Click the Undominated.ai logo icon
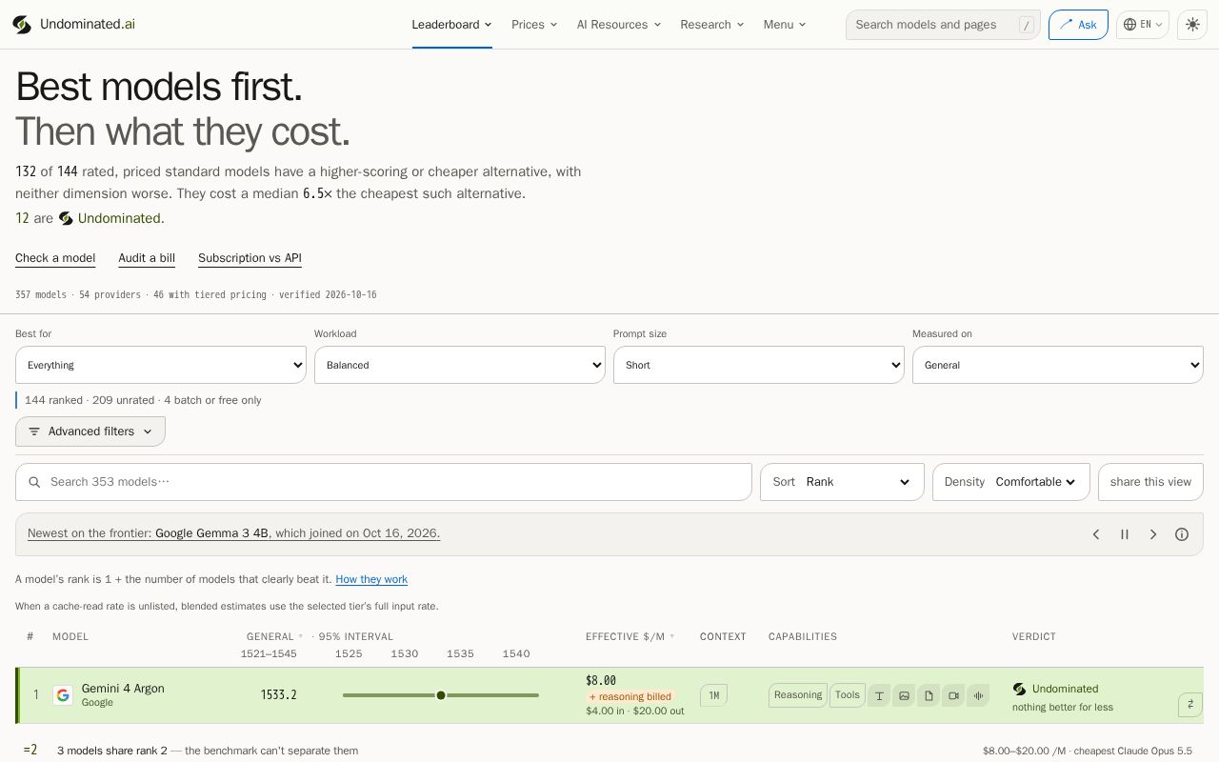Screen dimensions: 1219x762 [22, 25]
